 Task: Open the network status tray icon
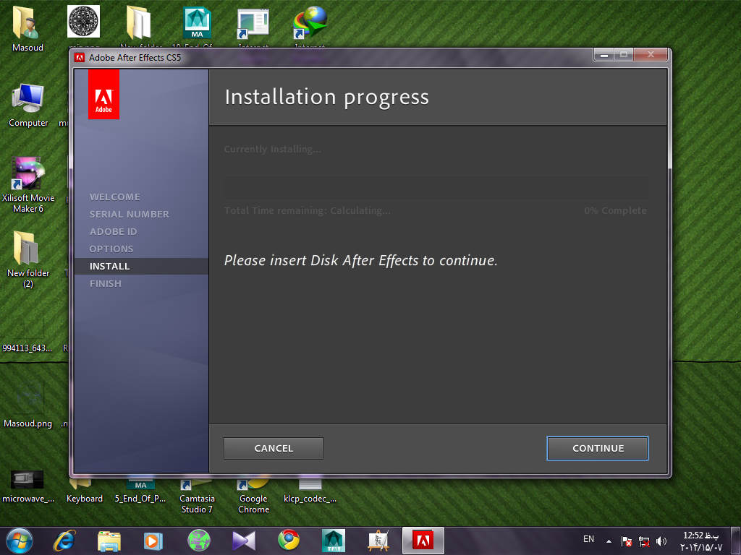click(x=643, y=541)
